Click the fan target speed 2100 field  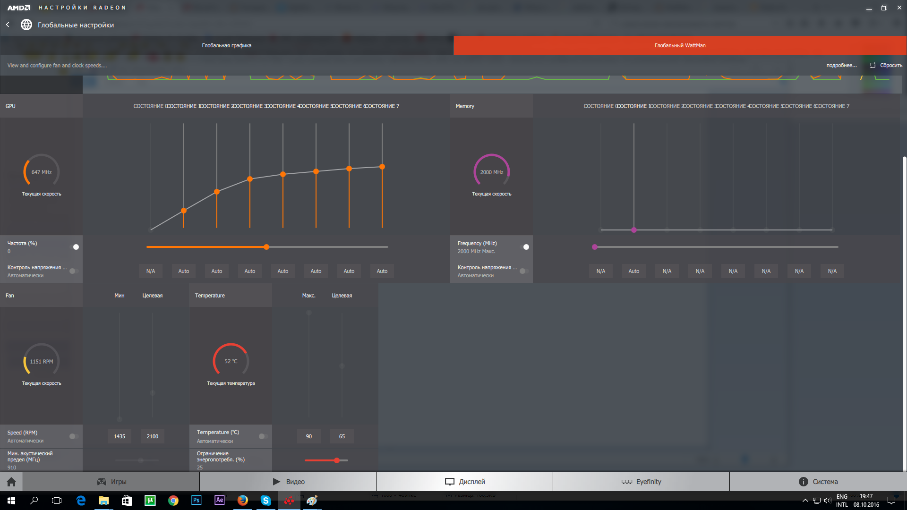(153, 436)
